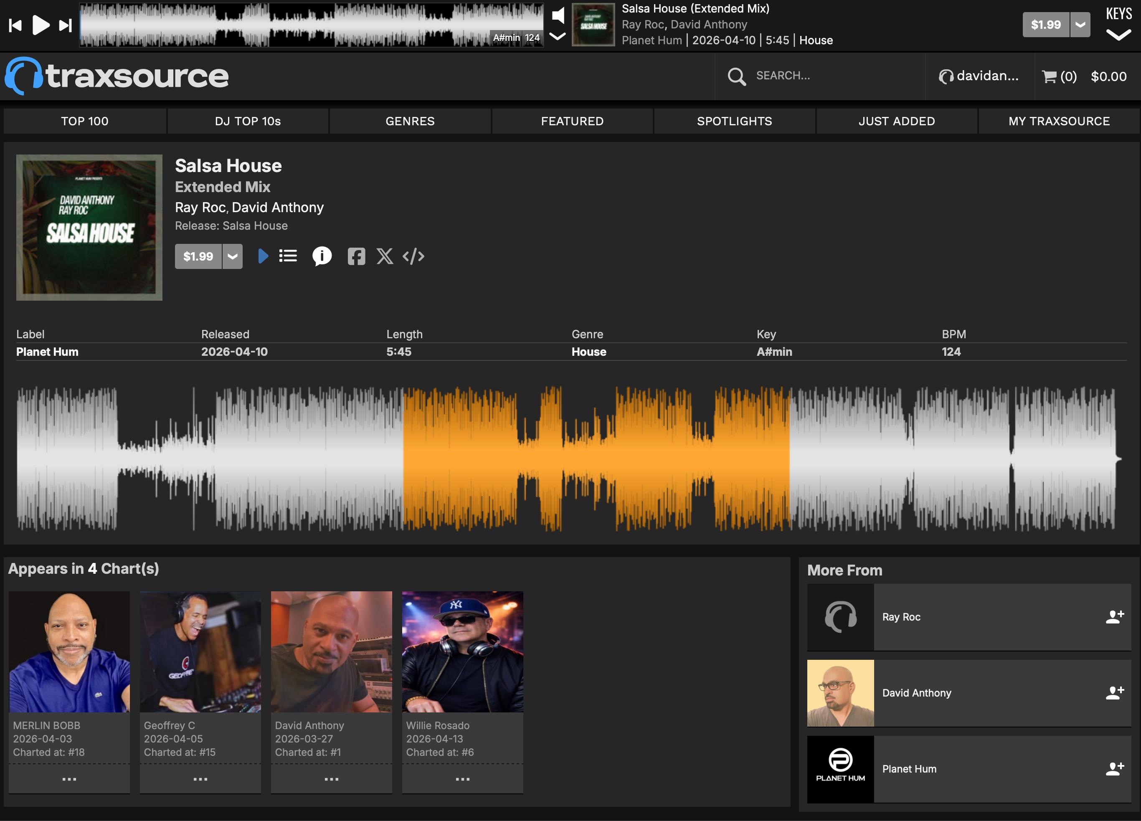
Task: Seek within the top player mini waveform
Action: (312, 25)
